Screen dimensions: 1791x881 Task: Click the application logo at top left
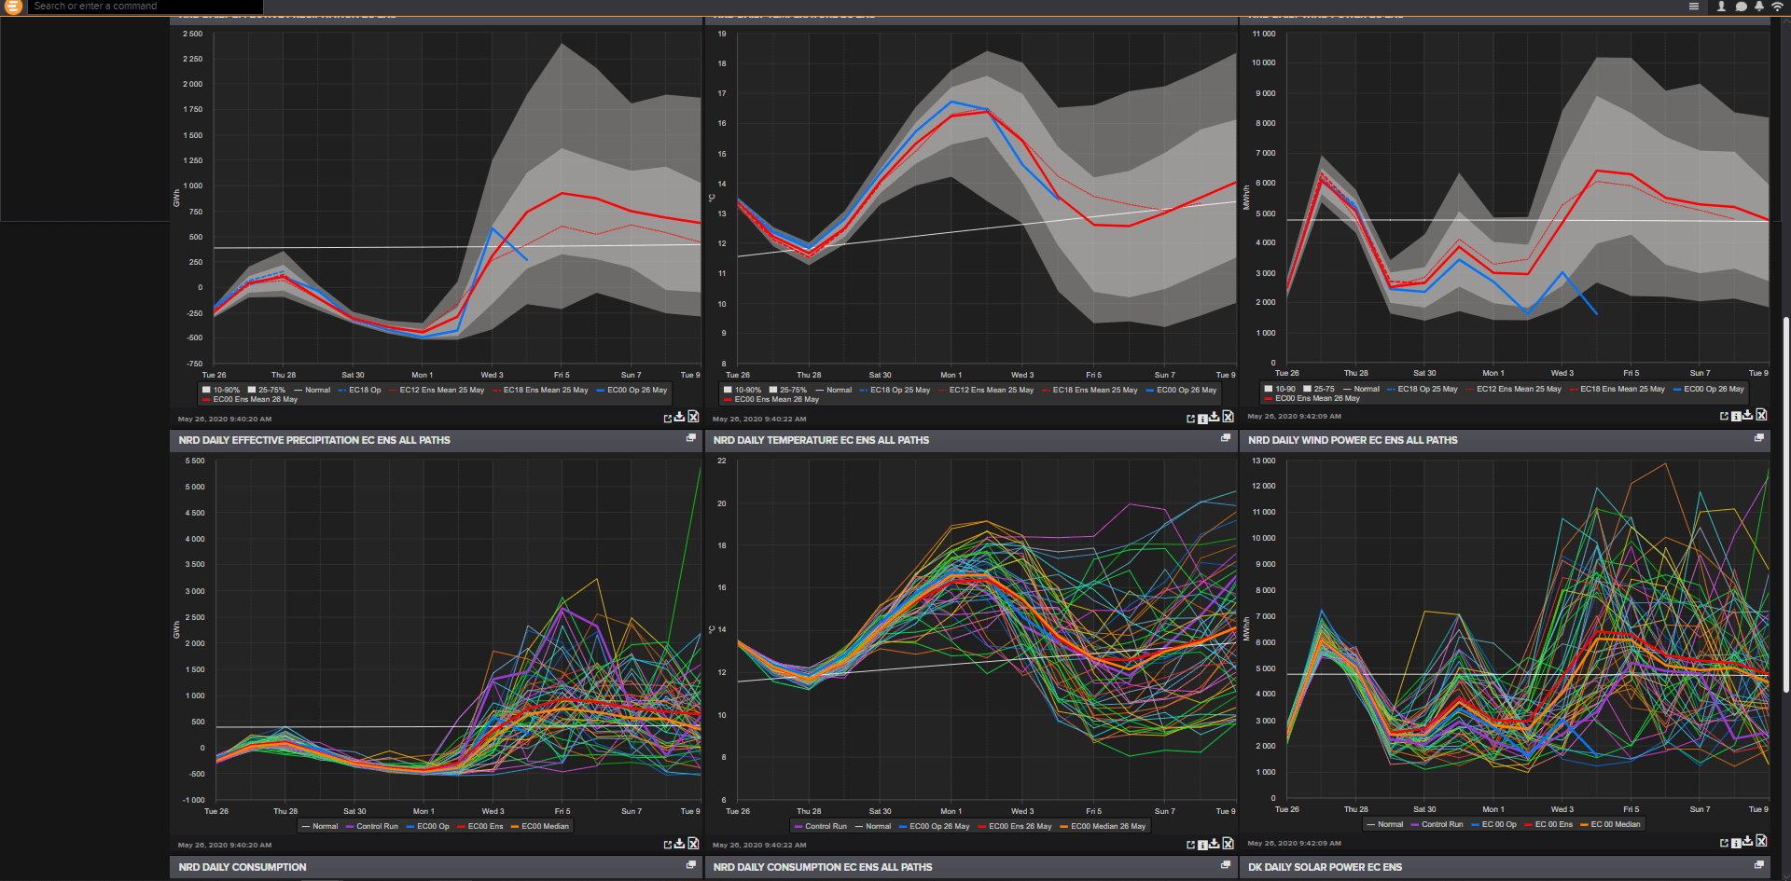click(x=13, y=7)
